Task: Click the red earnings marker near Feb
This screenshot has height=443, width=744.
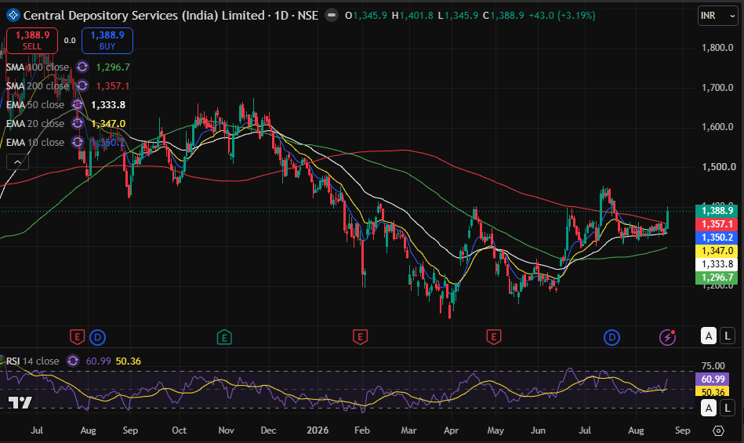Action: [x=360, y=337]
